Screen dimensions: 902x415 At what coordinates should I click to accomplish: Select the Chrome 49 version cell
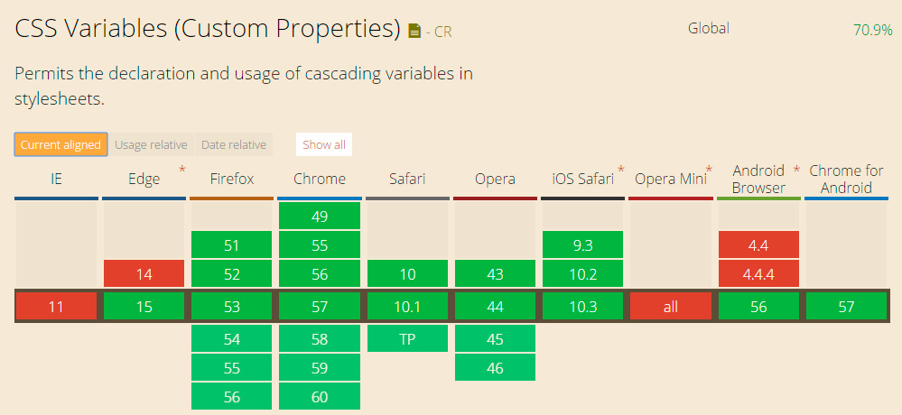pyautogui.click(x=320, y=216)
